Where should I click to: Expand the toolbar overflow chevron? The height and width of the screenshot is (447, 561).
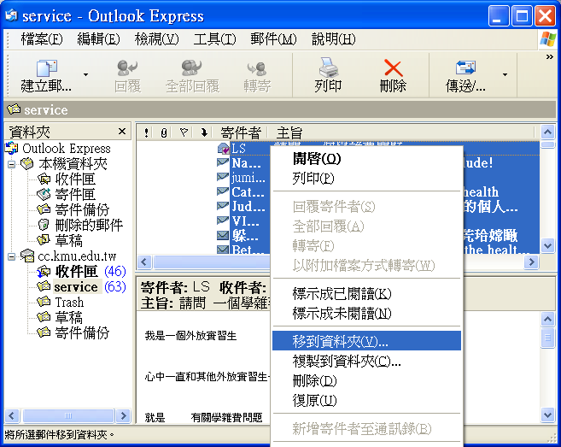click(550, 57)
